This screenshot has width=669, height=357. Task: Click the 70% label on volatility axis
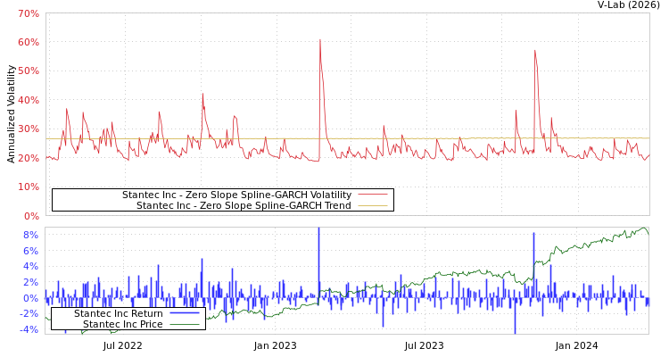pyautogui.click(x=29, y=14)
